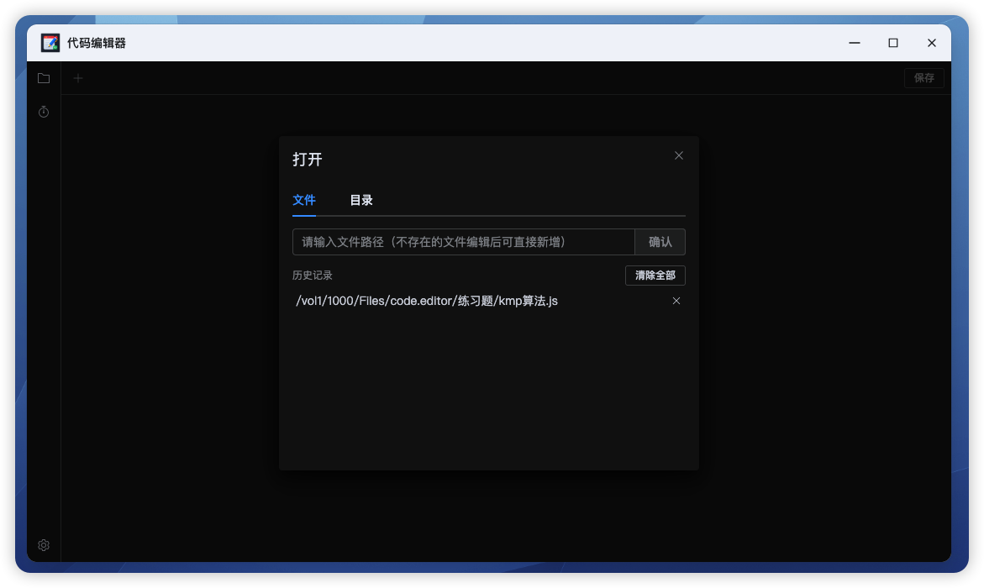This screenshot has width=984, height=588.
Task: Switch to the 目录 tab
Action: tap(360, 200)
